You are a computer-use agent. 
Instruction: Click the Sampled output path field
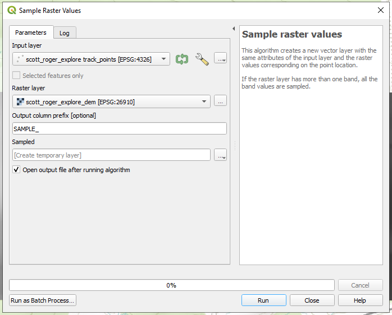coord(112,155)
